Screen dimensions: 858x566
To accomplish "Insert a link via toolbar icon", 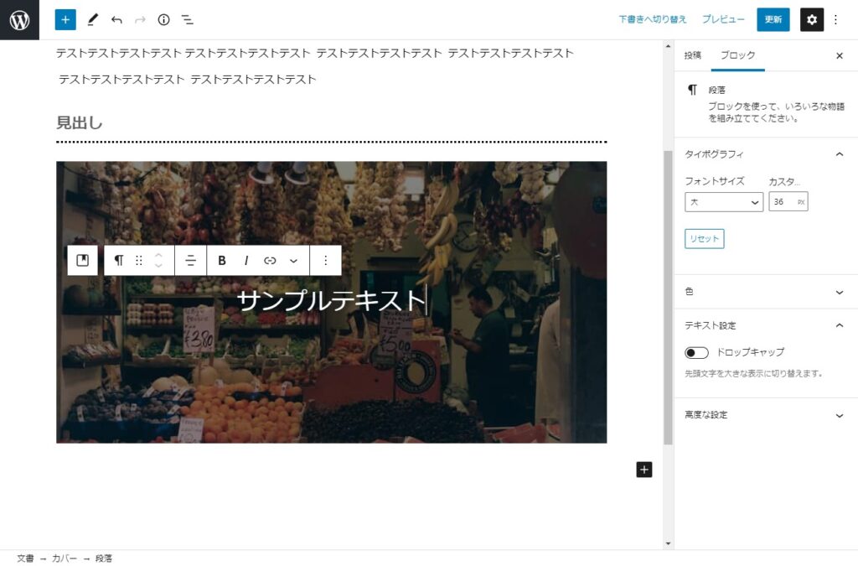I will tap(270, 261).
